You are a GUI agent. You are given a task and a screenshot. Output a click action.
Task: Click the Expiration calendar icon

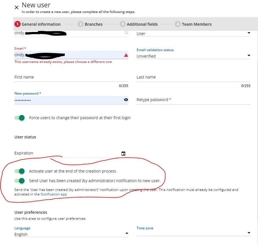123,154
